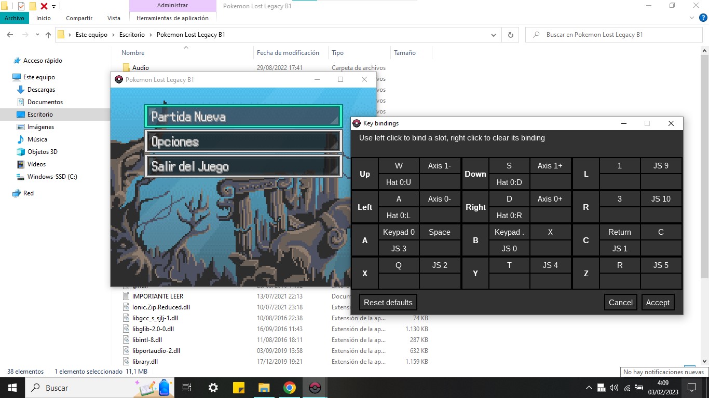Open the Sticky Notes taskbar icon
Screen dimensions: 709x398
[239, 388]
